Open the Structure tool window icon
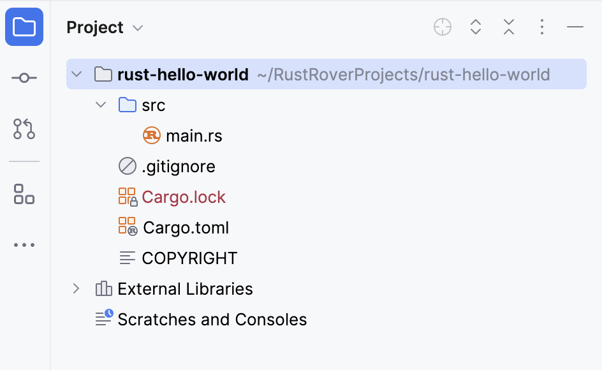This screenshot has height=370, width=602. pos(24,194)
